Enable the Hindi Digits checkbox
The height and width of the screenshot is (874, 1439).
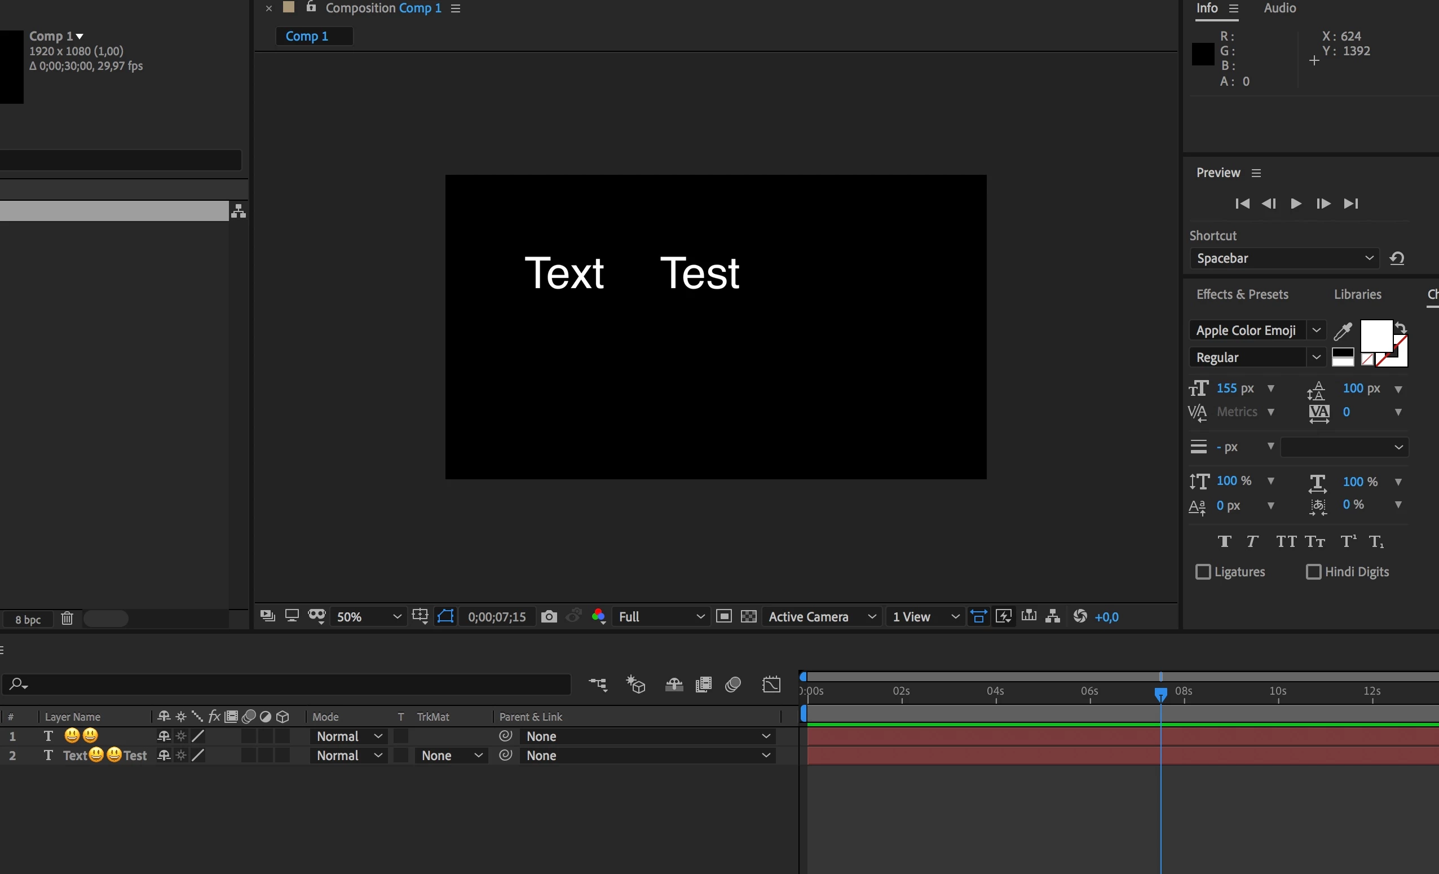(1313, 572)
